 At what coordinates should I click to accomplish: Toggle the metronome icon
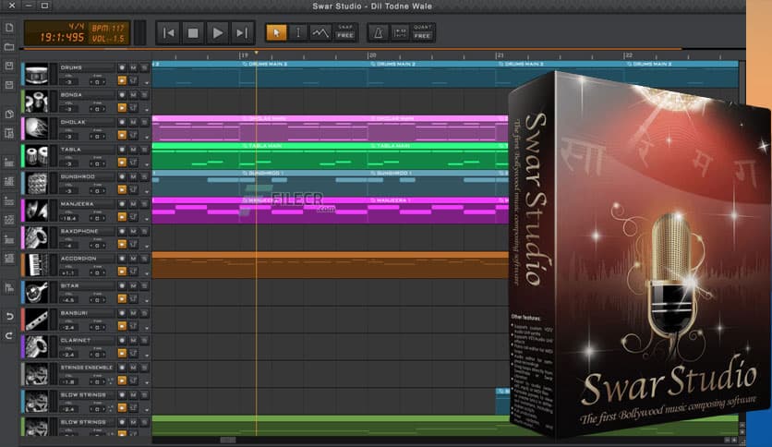378,32
